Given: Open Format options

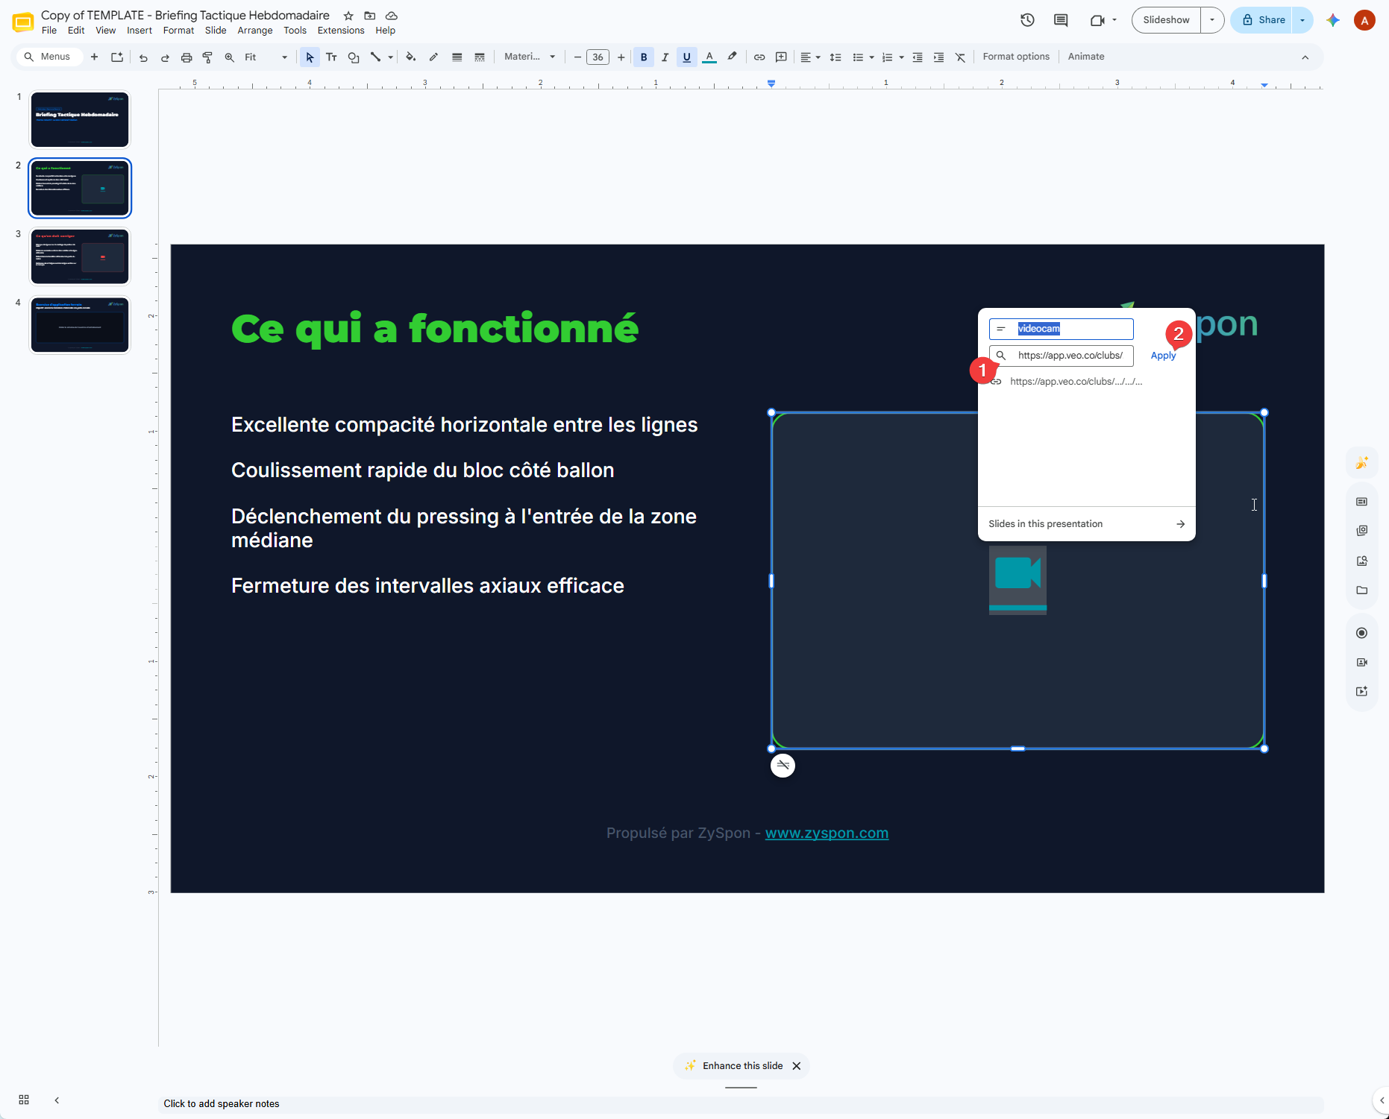Looking at the screenshot, I should [1016, 57].
